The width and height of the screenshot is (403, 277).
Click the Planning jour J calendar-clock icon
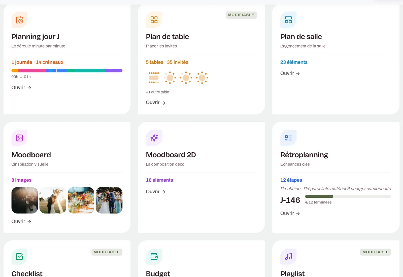pos(19,20)
